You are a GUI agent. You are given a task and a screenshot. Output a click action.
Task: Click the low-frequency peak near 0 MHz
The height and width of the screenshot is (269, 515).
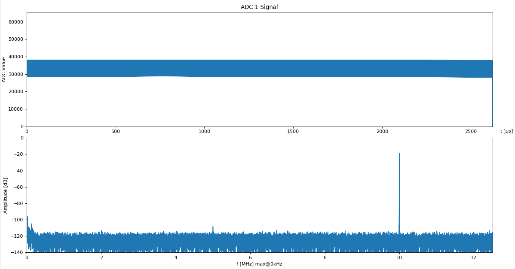tap(28, 223)
